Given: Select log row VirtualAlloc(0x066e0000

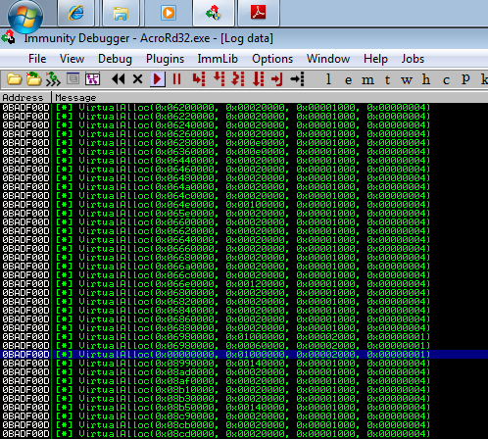Looking at the screenshot, I should (x=244, y=284).
